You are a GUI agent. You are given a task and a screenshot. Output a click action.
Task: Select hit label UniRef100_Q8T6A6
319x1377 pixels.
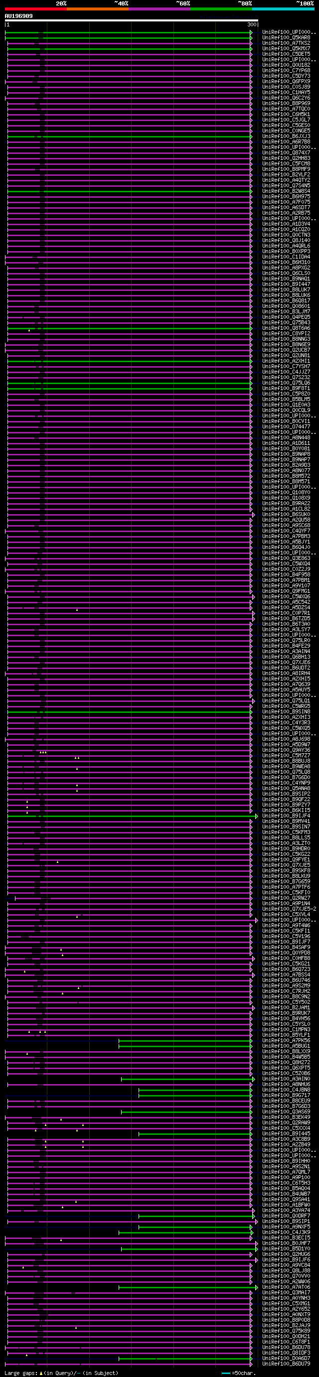[286, 328]
